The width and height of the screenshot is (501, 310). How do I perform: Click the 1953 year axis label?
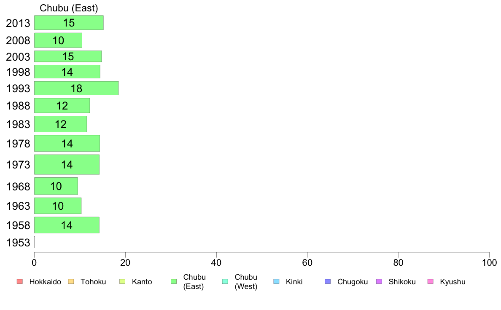(18, 243)
